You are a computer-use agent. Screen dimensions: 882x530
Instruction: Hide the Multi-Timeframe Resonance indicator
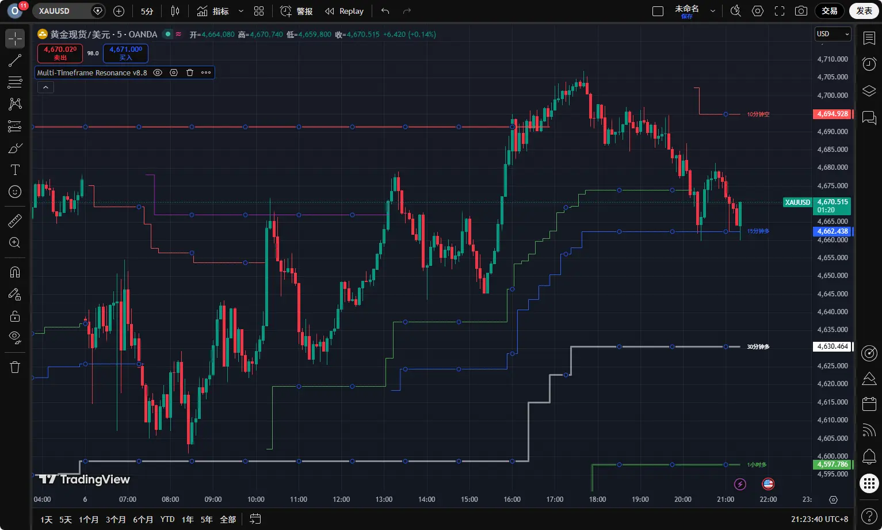[x=158, y=73]
